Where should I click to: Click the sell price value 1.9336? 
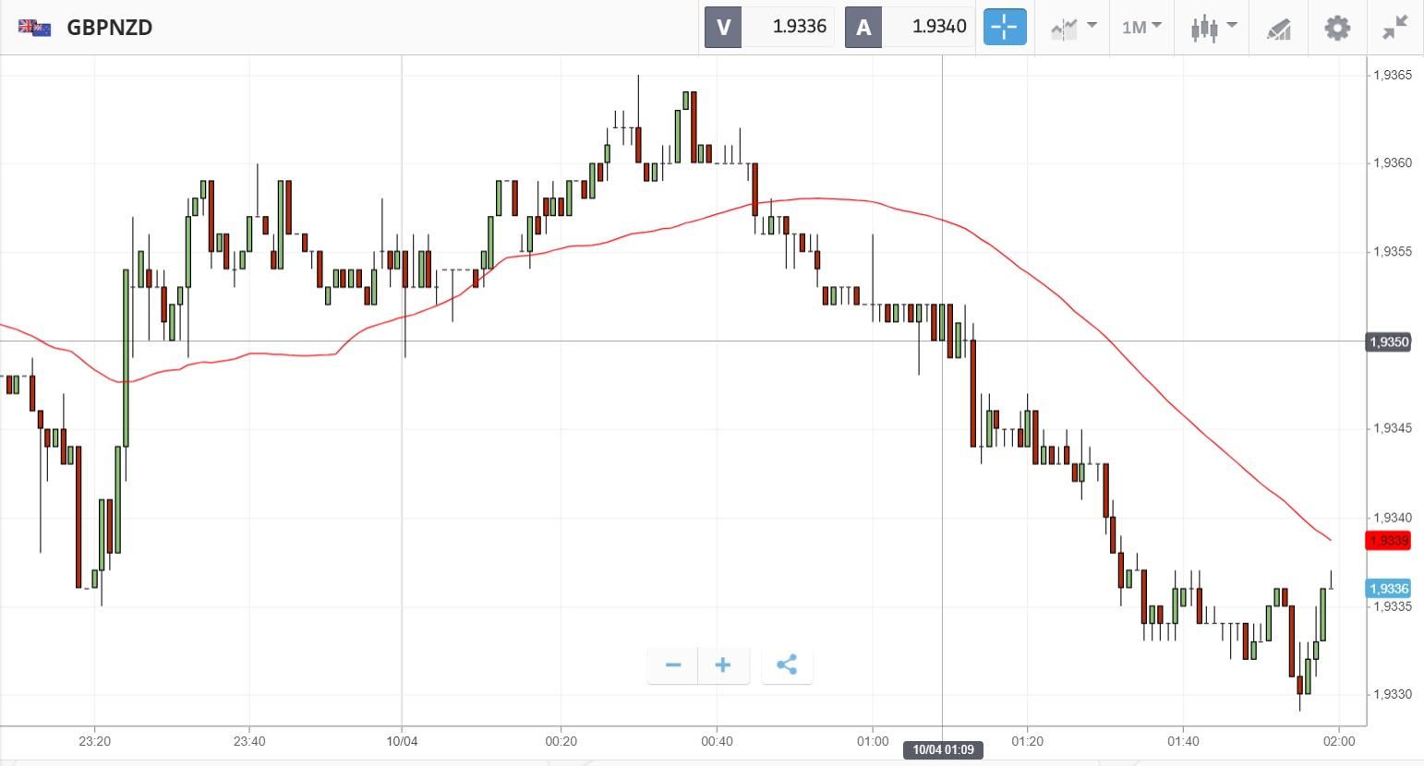[799, 27]
